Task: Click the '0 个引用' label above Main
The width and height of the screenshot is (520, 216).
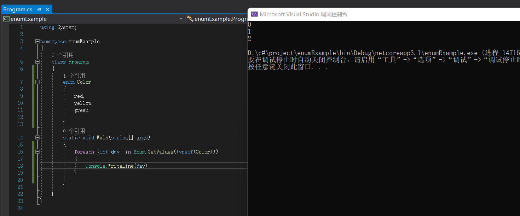Action: pyautogui.click(x=74, y=131)
